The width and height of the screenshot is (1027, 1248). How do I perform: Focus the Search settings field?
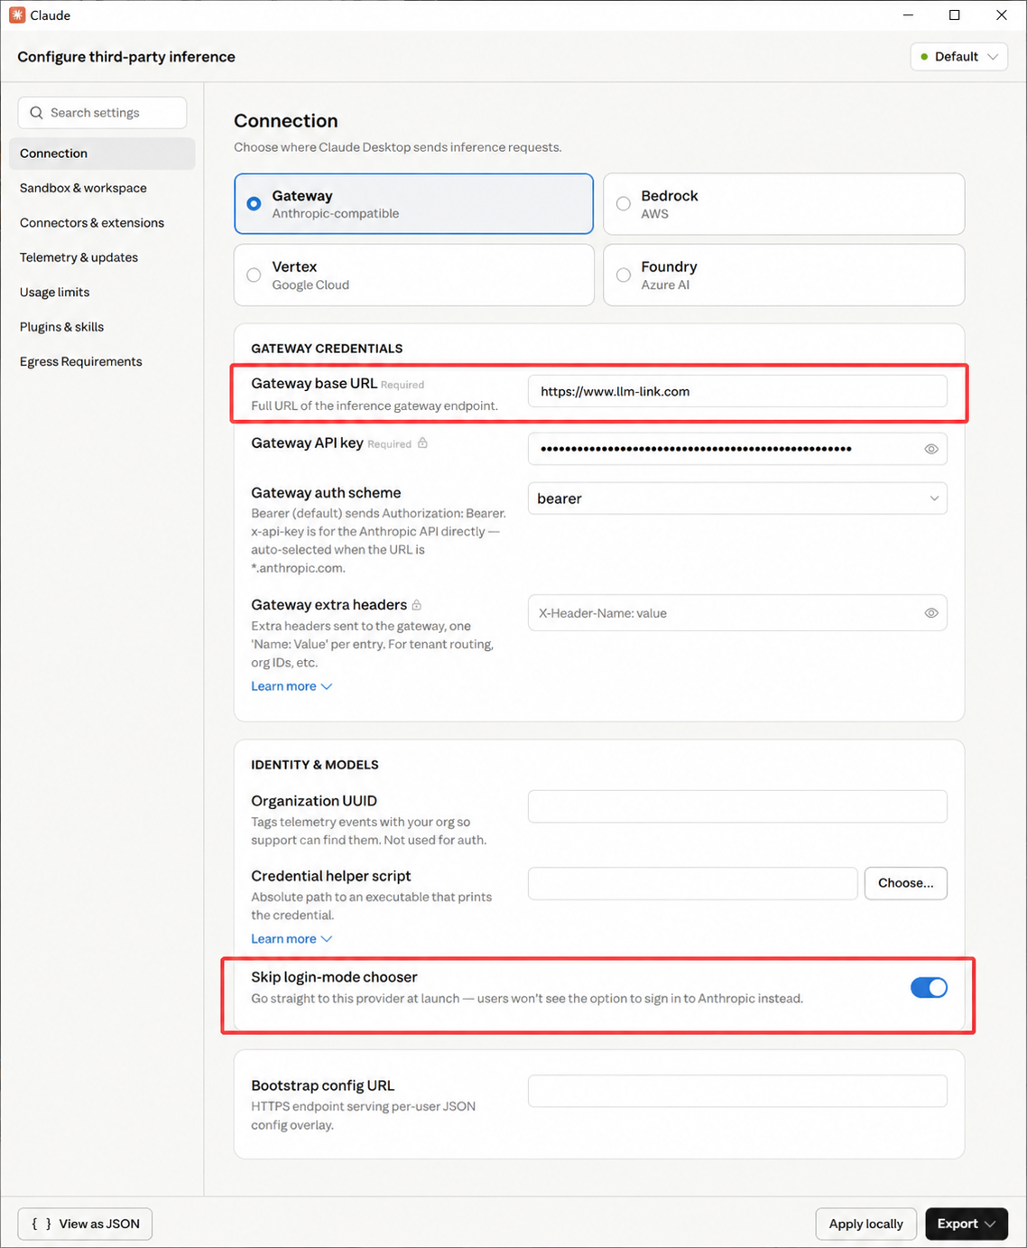tap(102, 113)
